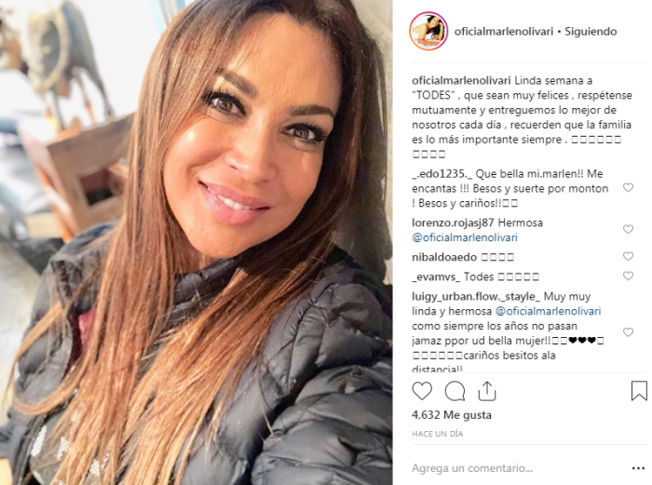Heart the _evamvs_ Todes comment

628,276
